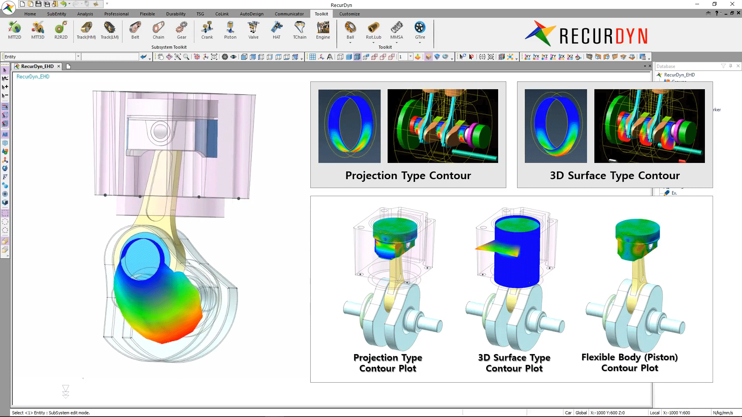This screenshot has width=742, height=417.
Task: Click the 3D Surface Type Contour thumbnail panel
Action: pos(615,135)
